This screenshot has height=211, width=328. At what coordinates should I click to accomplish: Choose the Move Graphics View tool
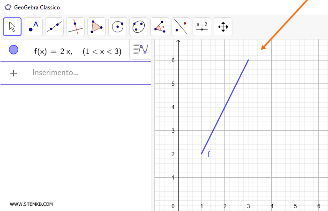[223, 27]
